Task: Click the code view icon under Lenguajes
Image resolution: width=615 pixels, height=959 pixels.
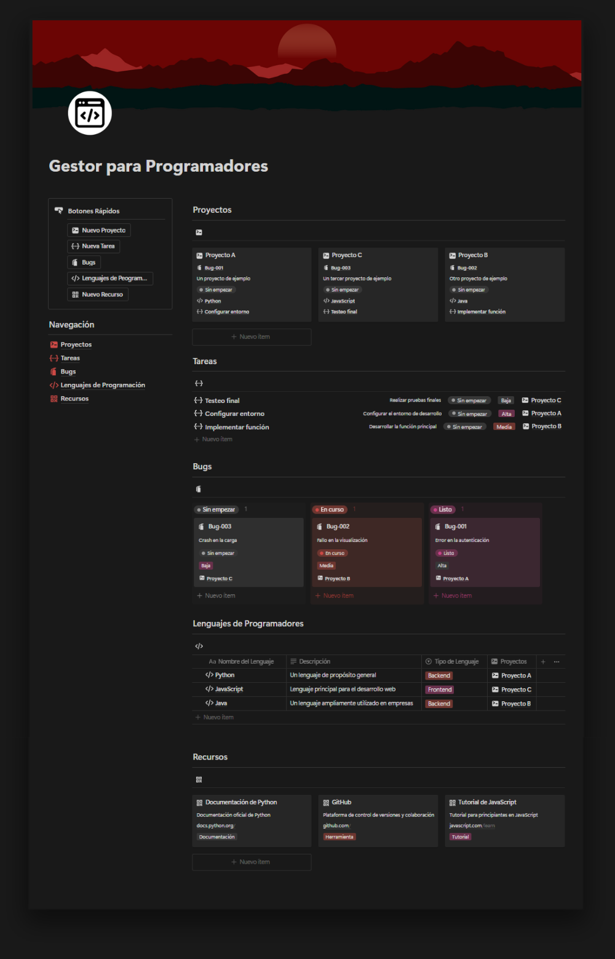Action: pyautogui.click(x=199, y=646)
